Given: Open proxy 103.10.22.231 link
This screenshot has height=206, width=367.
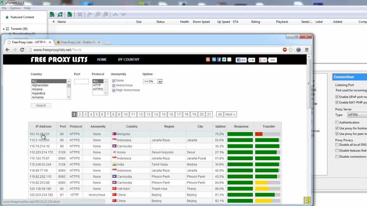Looking at the screenshot, I should [x=39, y=134].
